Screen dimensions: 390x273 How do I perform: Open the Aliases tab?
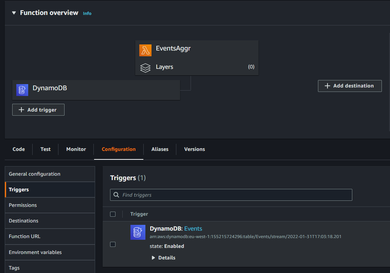coord(160,149)
